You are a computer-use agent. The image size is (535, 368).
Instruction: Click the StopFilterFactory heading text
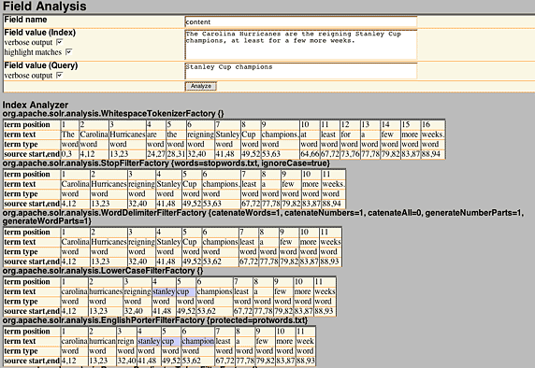click(166, 163)
